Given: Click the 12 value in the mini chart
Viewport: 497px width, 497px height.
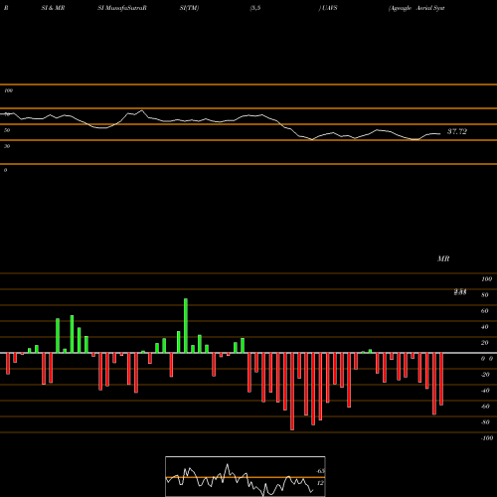Looking at the screenshot, I should (320, 483).
